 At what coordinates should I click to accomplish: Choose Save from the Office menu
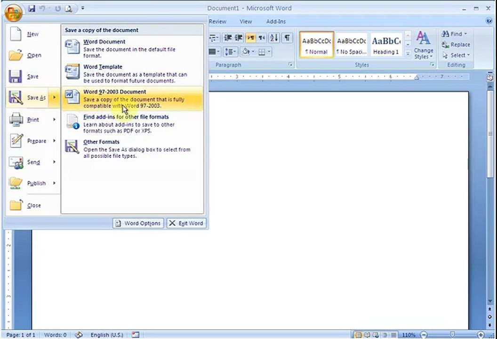[x=32, y=76]
